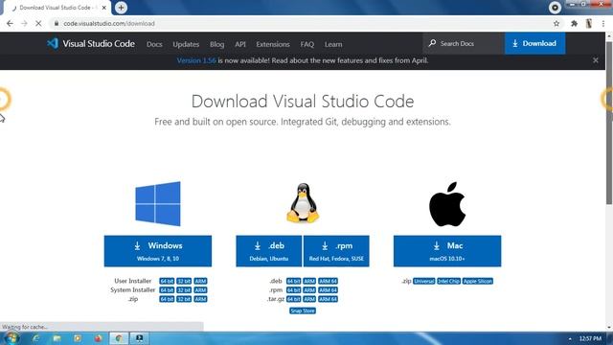613x345 pixels.
Task: Click the taskbar clock showing 12:57 PM
Action: [x=590, y=338]
